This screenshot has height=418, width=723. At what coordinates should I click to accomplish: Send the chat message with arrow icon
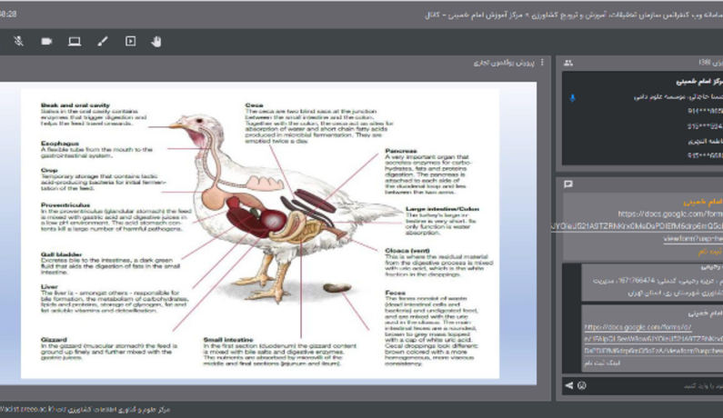(x=569, y=385)
